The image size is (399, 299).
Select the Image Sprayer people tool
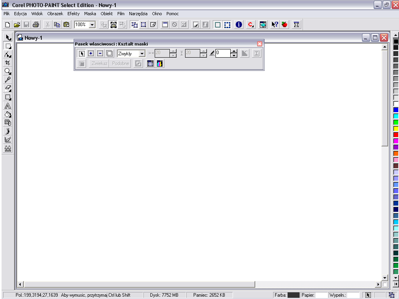8,148
